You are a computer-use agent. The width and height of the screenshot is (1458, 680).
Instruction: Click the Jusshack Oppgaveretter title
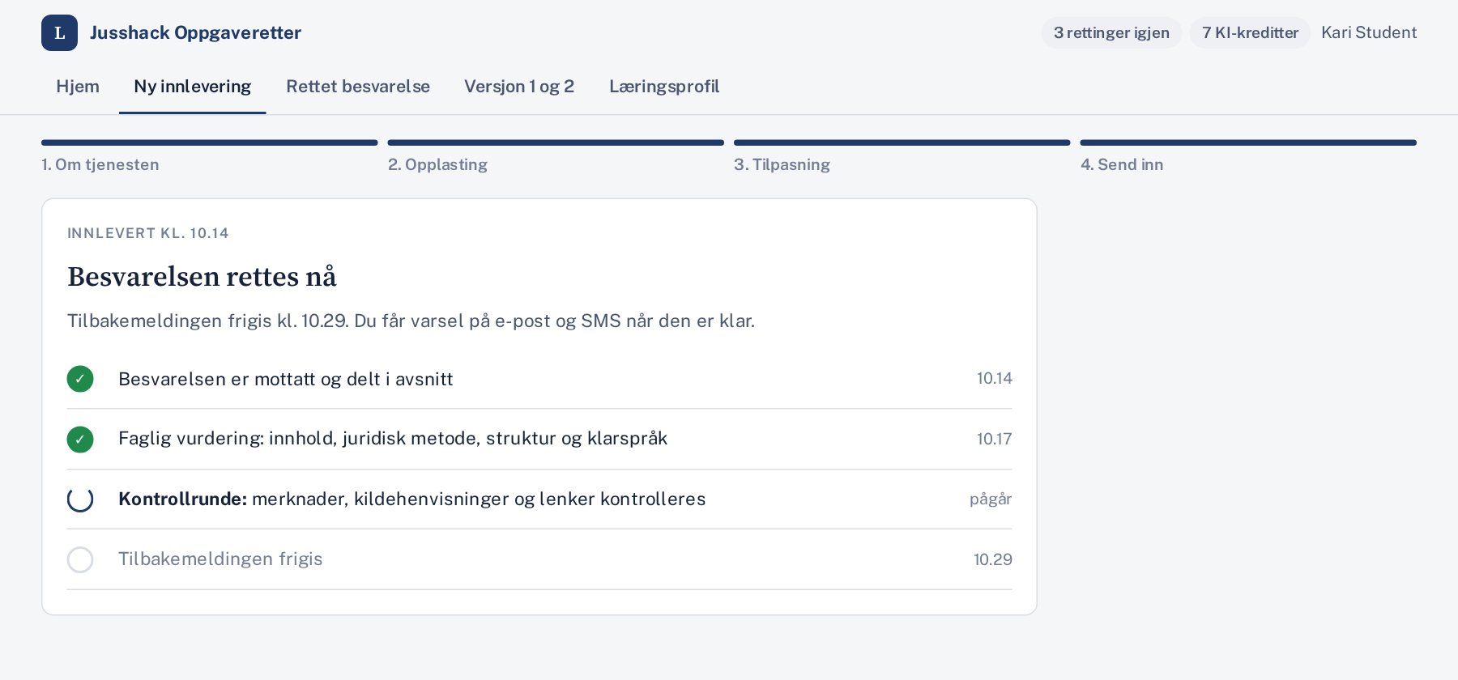(195, 32)
